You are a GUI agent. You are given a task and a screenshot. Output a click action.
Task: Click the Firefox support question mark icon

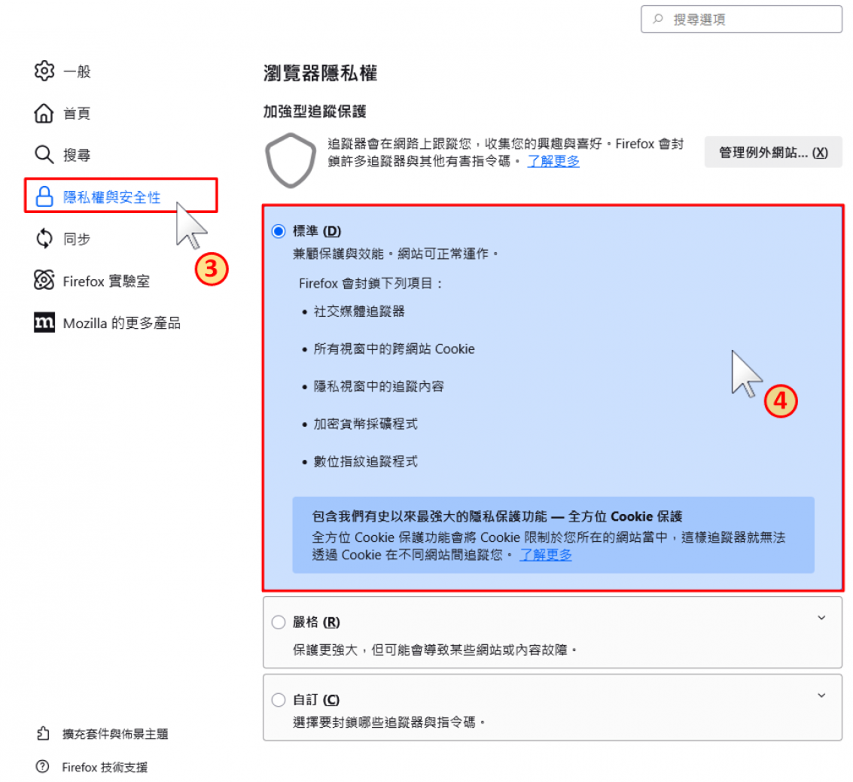pyautogui.click(x=42, y=766)
